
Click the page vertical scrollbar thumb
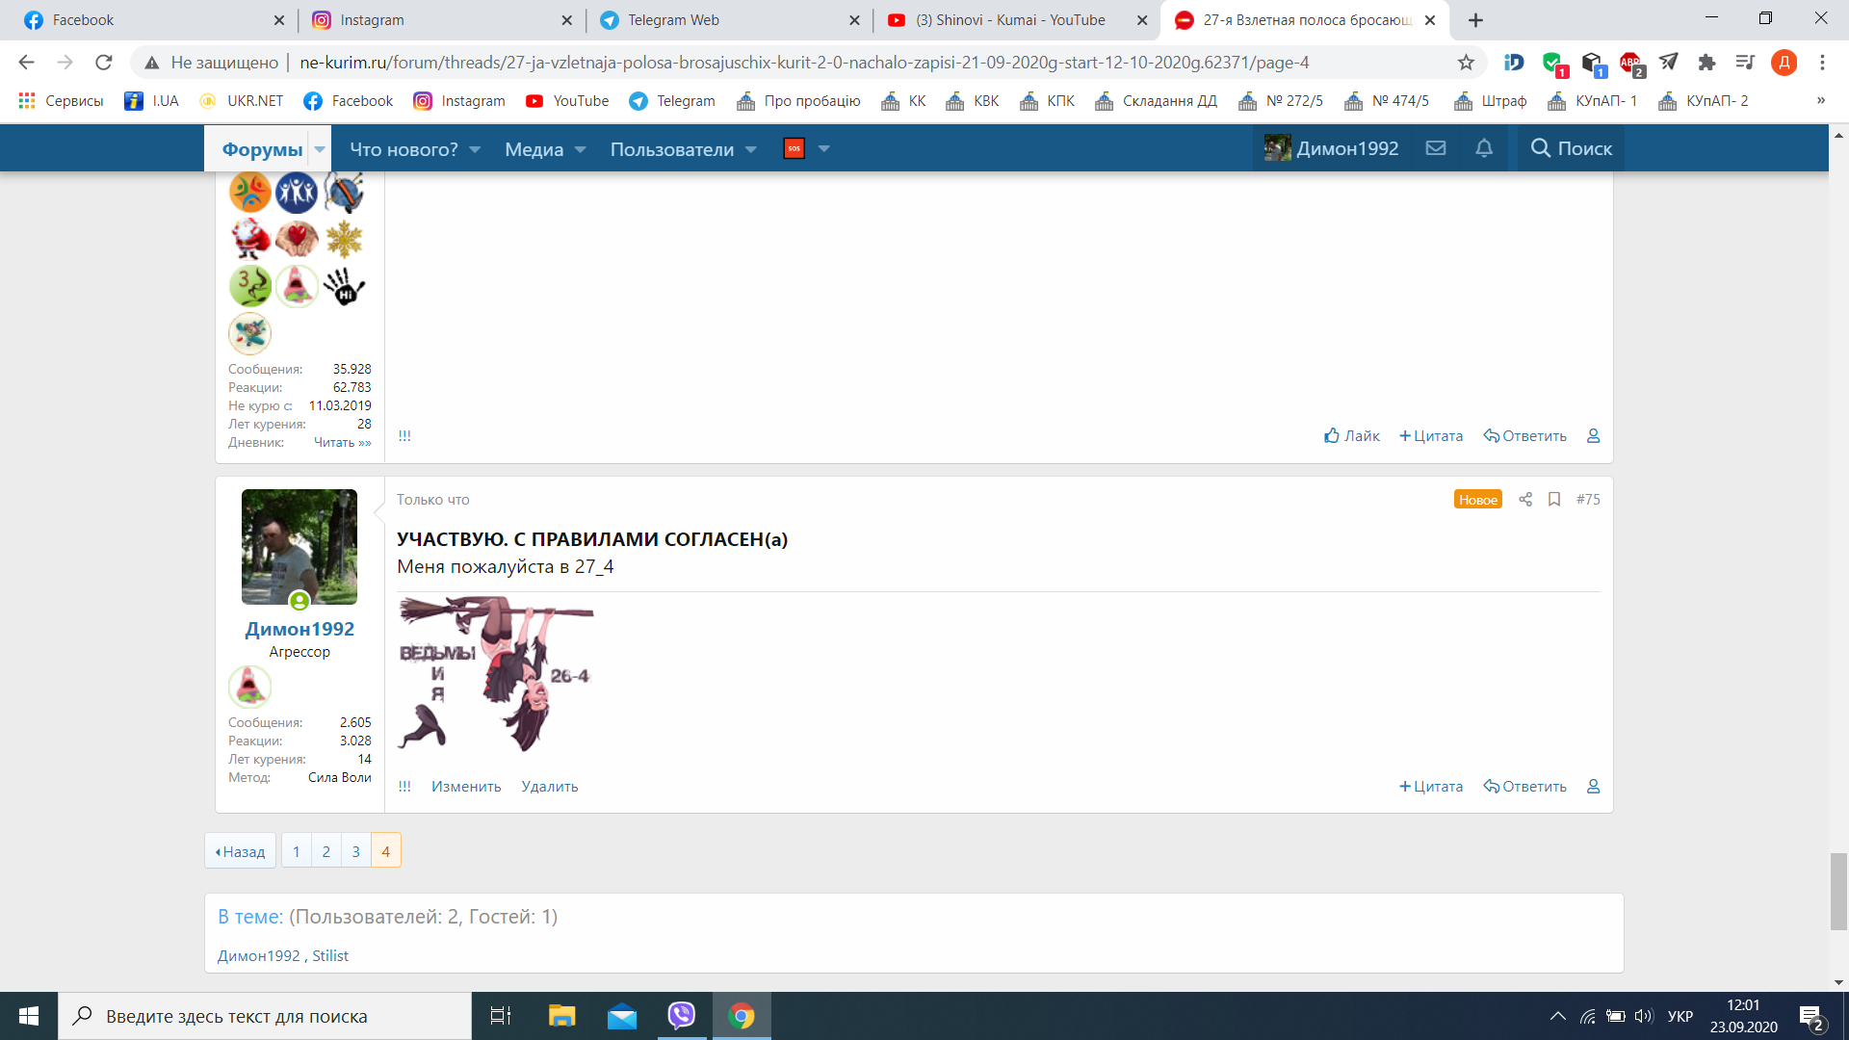tap(1838, 890)
